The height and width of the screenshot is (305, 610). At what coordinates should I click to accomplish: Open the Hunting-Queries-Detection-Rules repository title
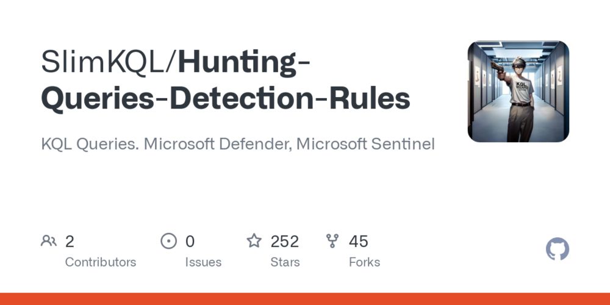tap(226, 81)
